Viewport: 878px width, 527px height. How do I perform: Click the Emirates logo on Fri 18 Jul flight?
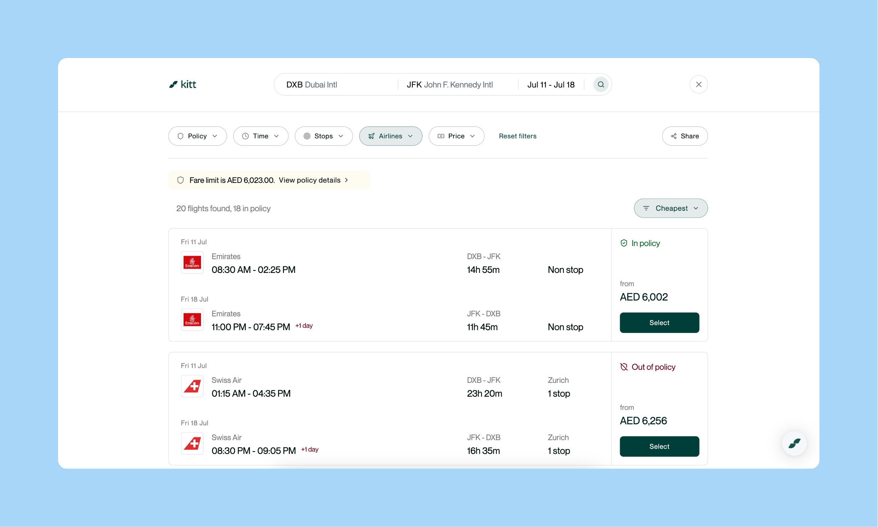(x=192, y=319)
